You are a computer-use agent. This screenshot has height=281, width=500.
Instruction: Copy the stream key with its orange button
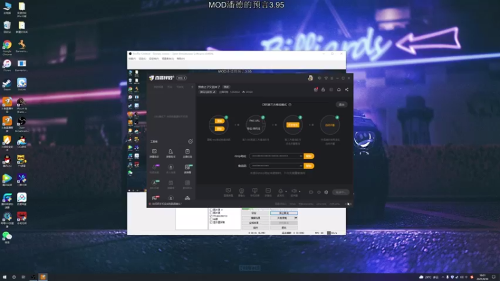[x=309, y=166]
